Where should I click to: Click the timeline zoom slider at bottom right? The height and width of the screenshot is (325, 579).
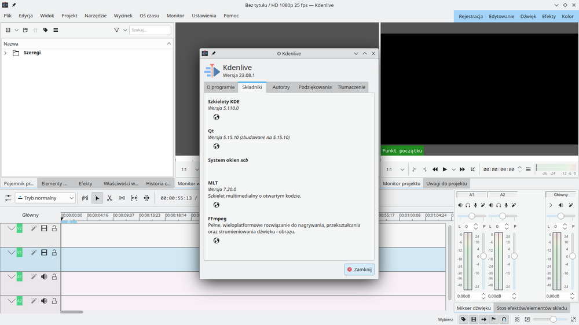553,319
